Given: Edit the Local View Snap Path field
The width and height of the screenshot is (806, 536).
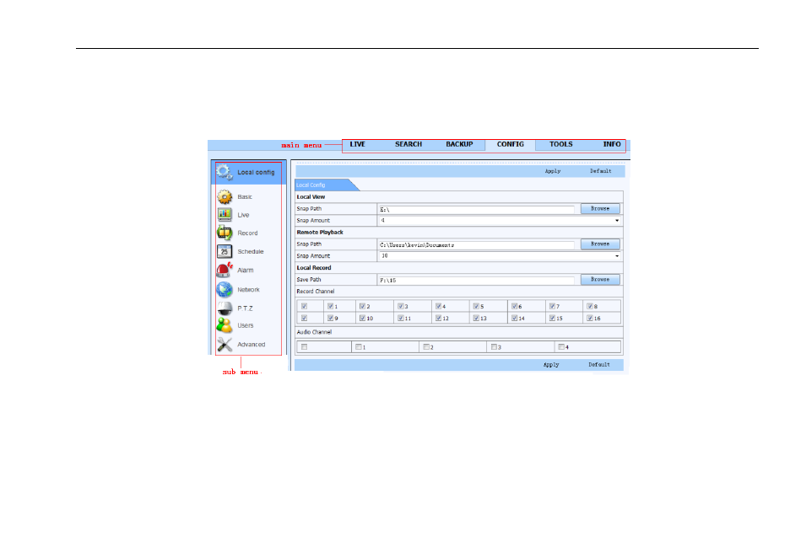Looking at the screenshot, I should 476,210.
